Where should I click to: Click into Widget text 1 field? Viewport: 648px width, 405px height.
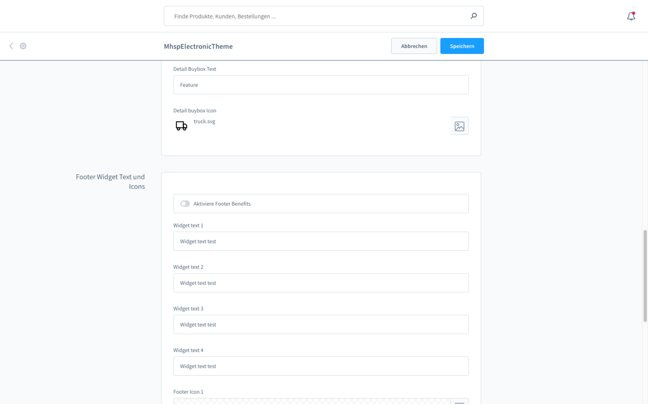[x=321, y=241]
